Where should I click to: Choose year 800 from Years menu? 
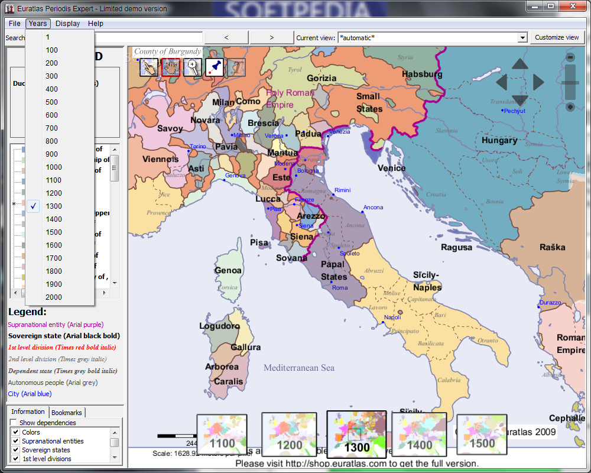tap(60, 141)
